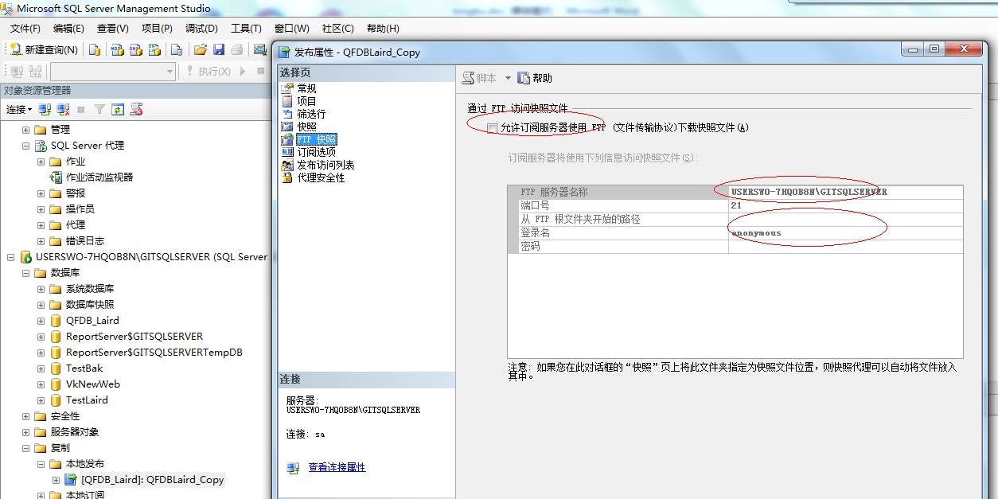
Task: Click the 密码 value cell
Action: point(845,247)
